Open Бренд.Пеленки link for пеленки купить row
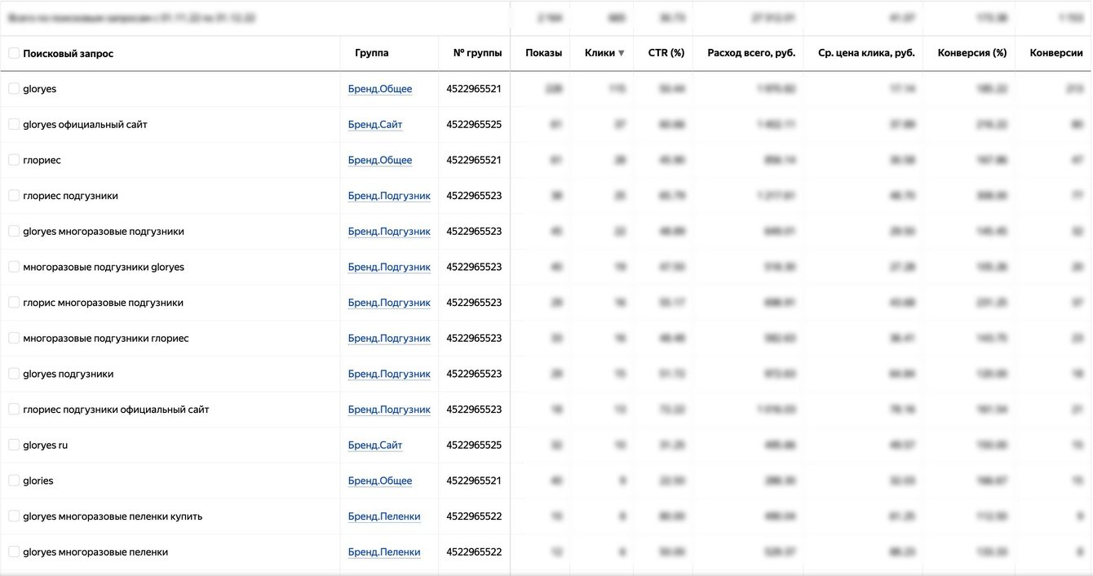Screen dimensions: 1093x576 pyautogui.click(x=384, y=516)
